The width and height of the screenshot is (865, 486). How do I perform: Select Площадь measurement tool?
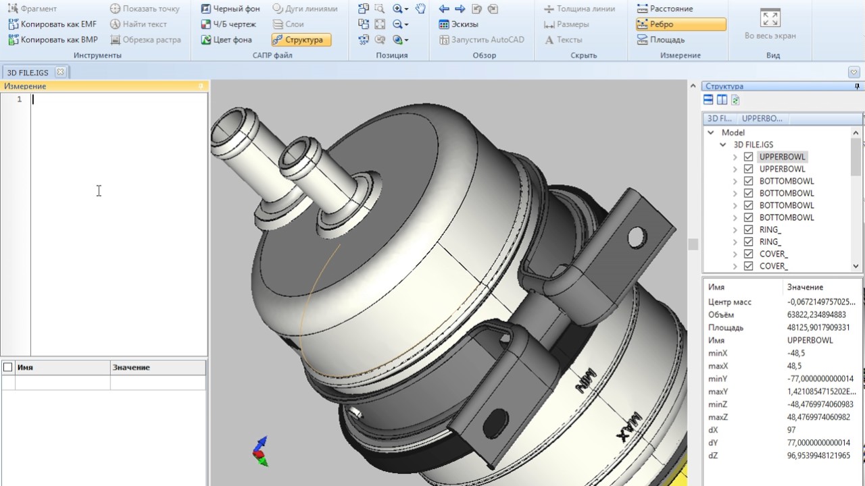[661, 40]
